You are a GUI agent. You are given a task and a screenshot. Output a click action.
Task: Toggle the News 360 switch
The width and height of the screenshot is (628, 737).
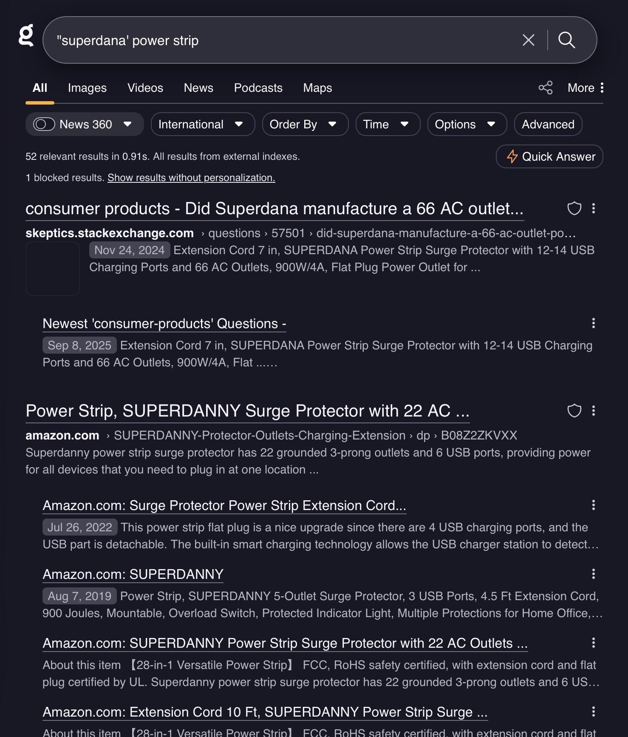pos(45,124)
